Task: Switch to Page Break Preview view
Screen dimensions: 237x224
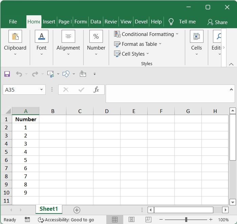Action: click(x=148, y=220)
